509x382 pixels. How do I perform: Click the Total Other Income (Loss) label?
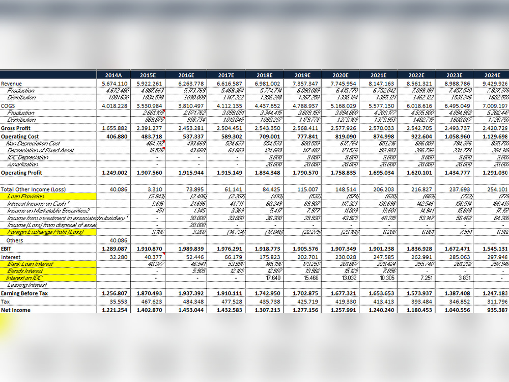(33, 189)
